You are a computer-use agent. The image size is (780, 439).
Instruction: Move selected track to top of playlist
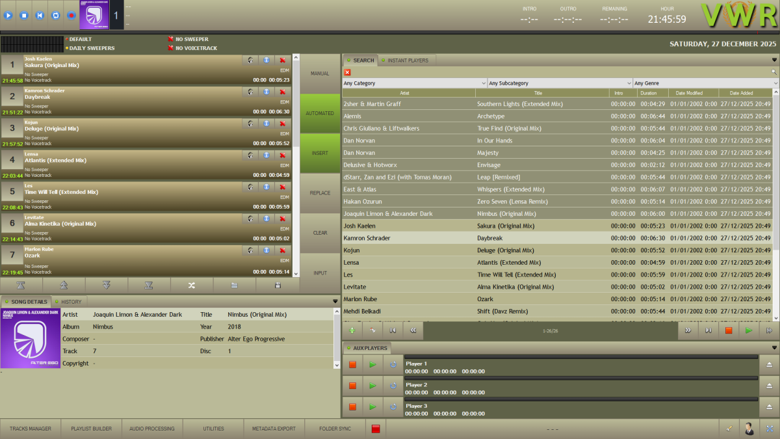pos(21,286)
